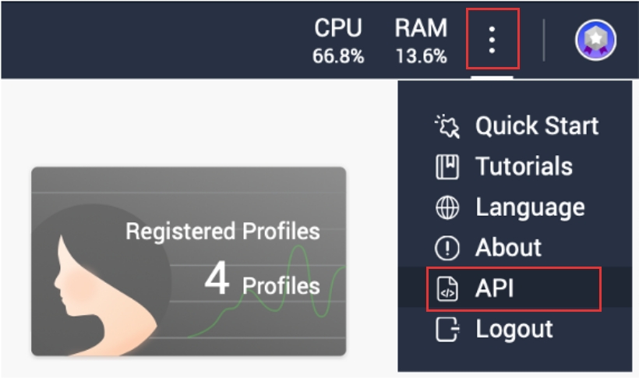
Task: Choose Logout from the menu
Action: (514, 330)
